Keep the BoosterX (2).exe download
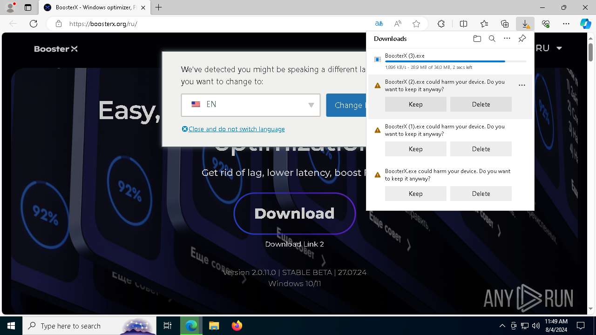 pos(416,104)
